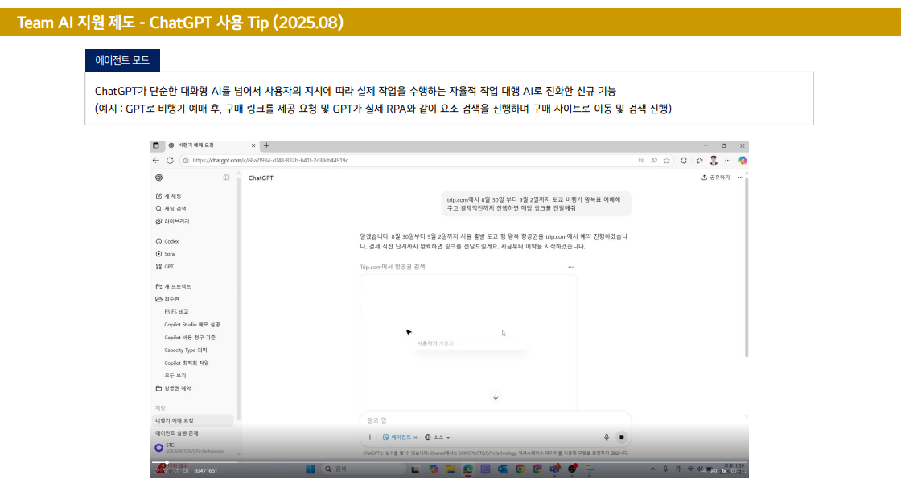901x496 pixels.
Task: Click the zoom magnifier in the address bar
Action: 641,161
